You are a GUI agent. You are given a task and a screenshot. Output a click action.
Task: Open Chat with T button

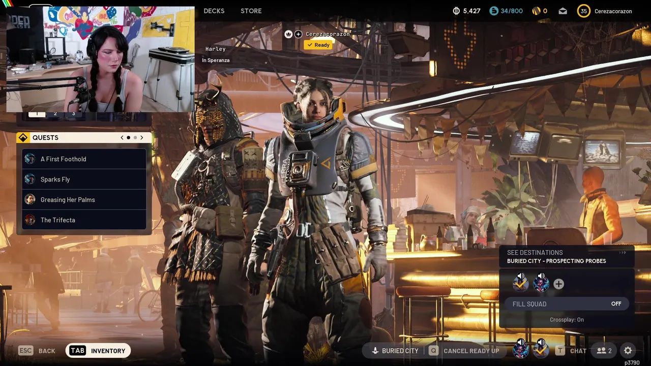pos(571,351)
